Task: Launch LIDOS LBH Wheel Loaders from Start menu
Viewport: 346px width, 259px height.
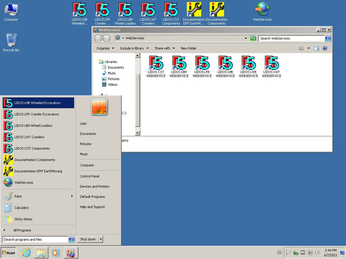Action: click(x=38, y=126)
